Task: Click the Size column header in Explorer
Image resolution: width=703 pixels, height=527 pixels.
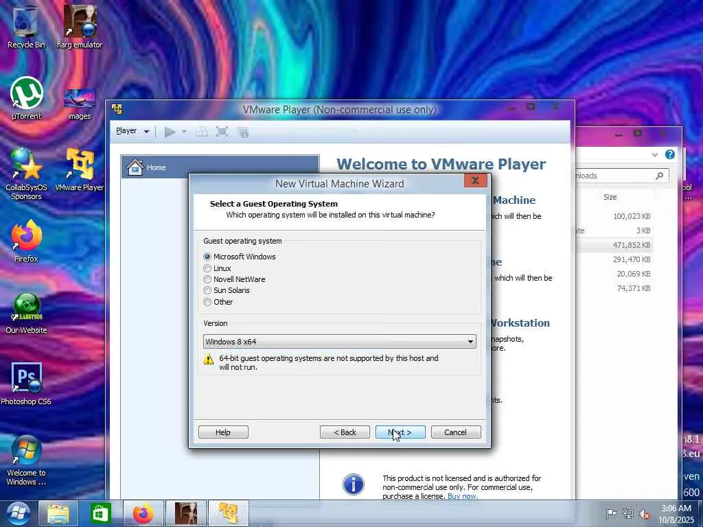Action: coord(610,197)
